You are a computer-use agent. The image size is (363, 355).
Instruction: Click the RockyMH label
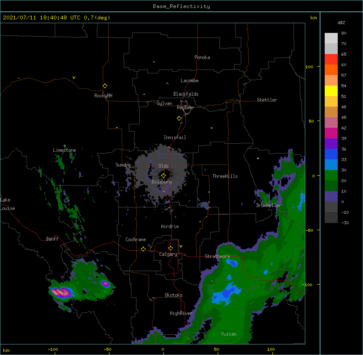coord(103,95)
